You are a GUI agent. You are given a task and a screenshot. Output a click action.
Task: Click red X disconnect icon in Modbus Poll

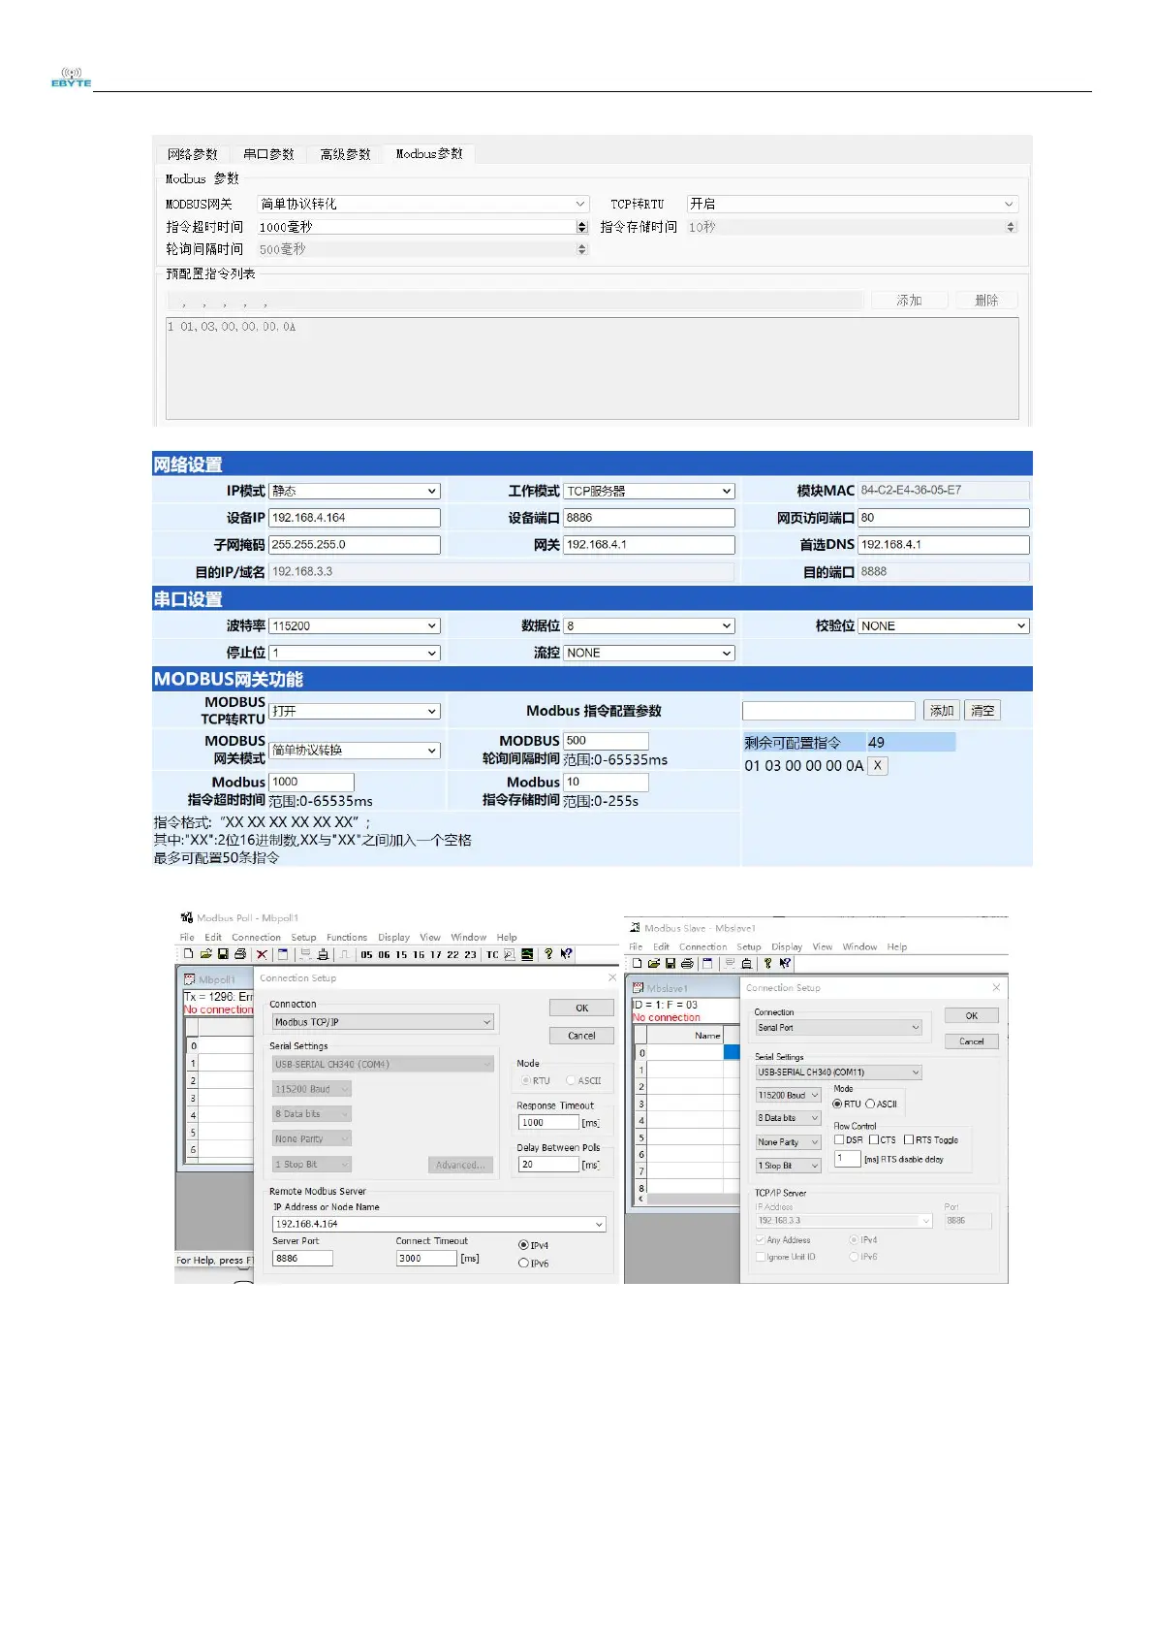click(262, 955)
